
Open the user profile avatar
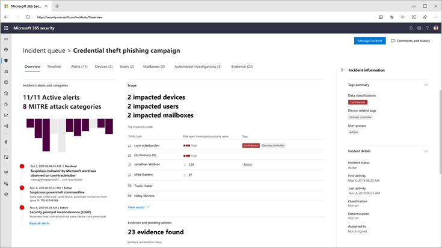click(x=436, y=28)
